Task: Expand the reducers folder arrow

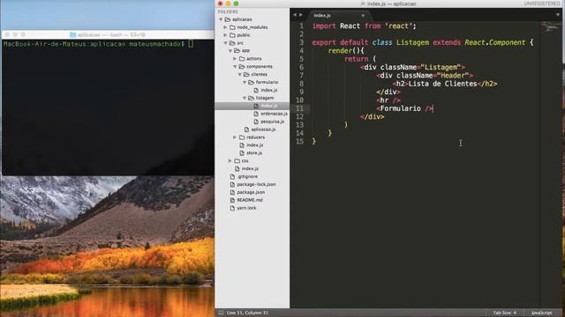Action: point(235,137)
